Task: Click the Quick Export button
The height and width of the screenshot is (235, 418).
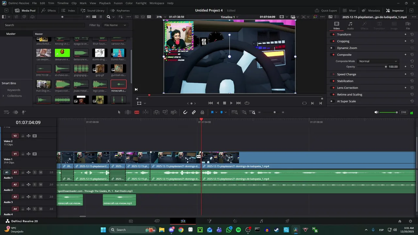Action: coord(326,10)
